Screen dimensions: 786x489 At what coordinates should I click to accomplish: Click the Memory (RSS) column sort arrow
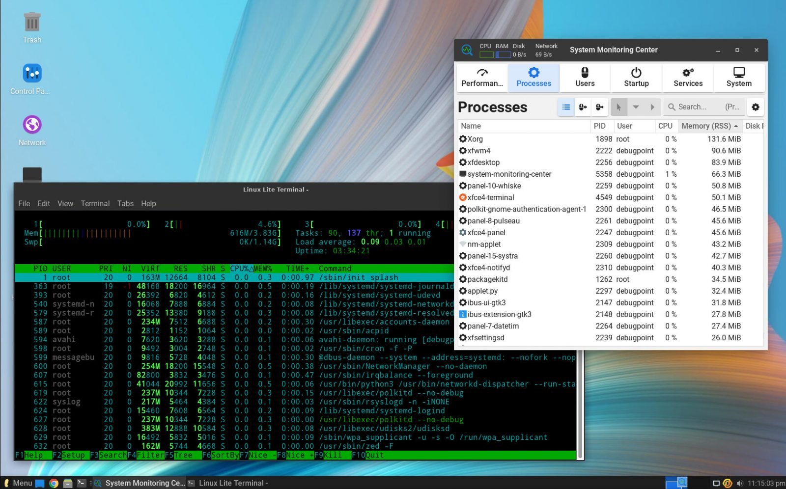tap(736, 126)
